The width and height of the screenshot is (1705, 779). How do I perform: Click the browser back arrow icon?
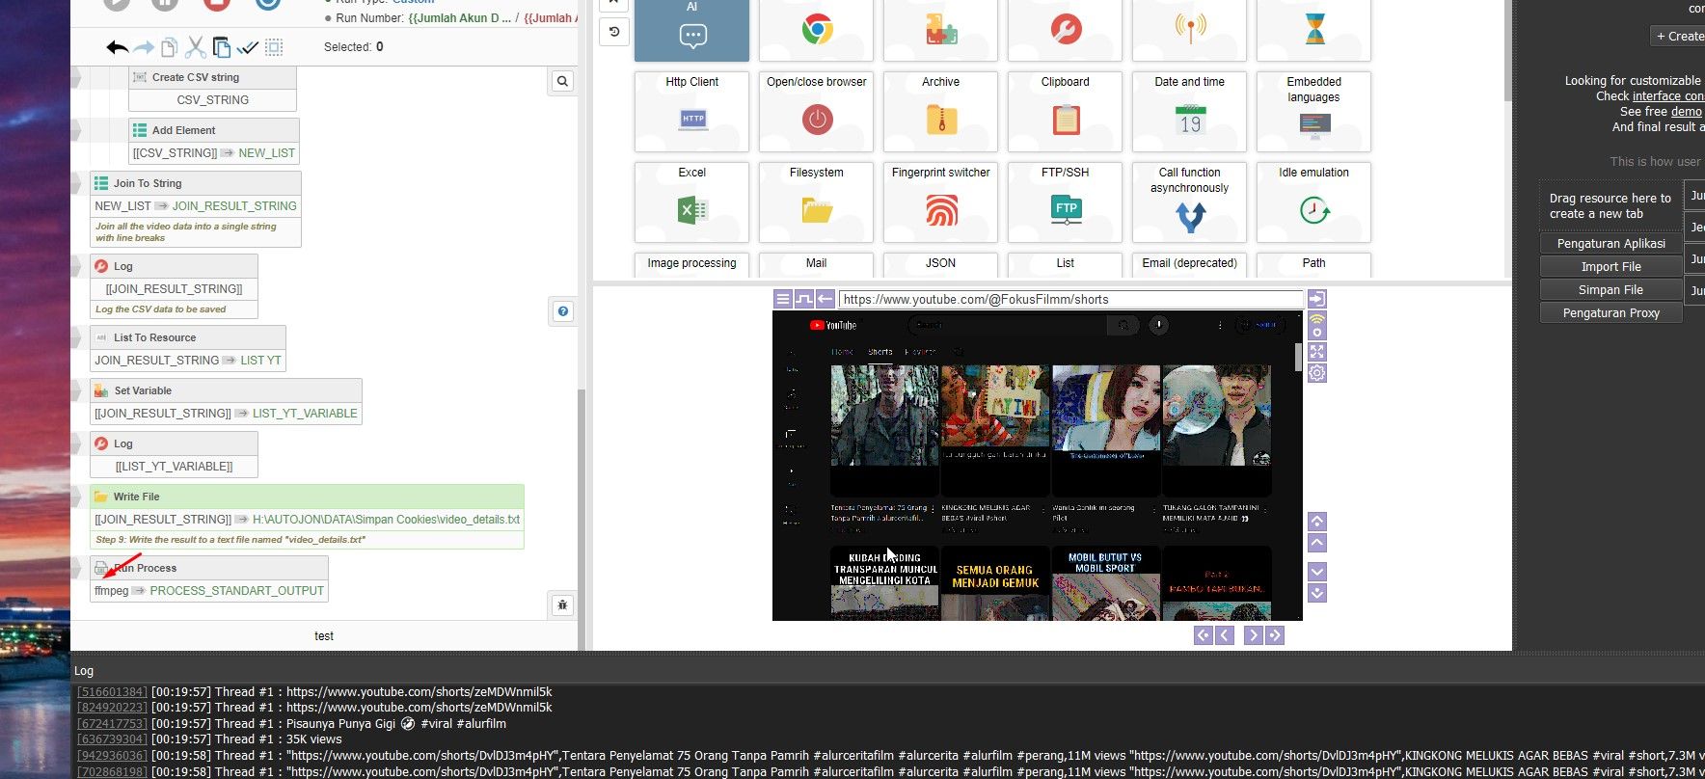point(825,299)
